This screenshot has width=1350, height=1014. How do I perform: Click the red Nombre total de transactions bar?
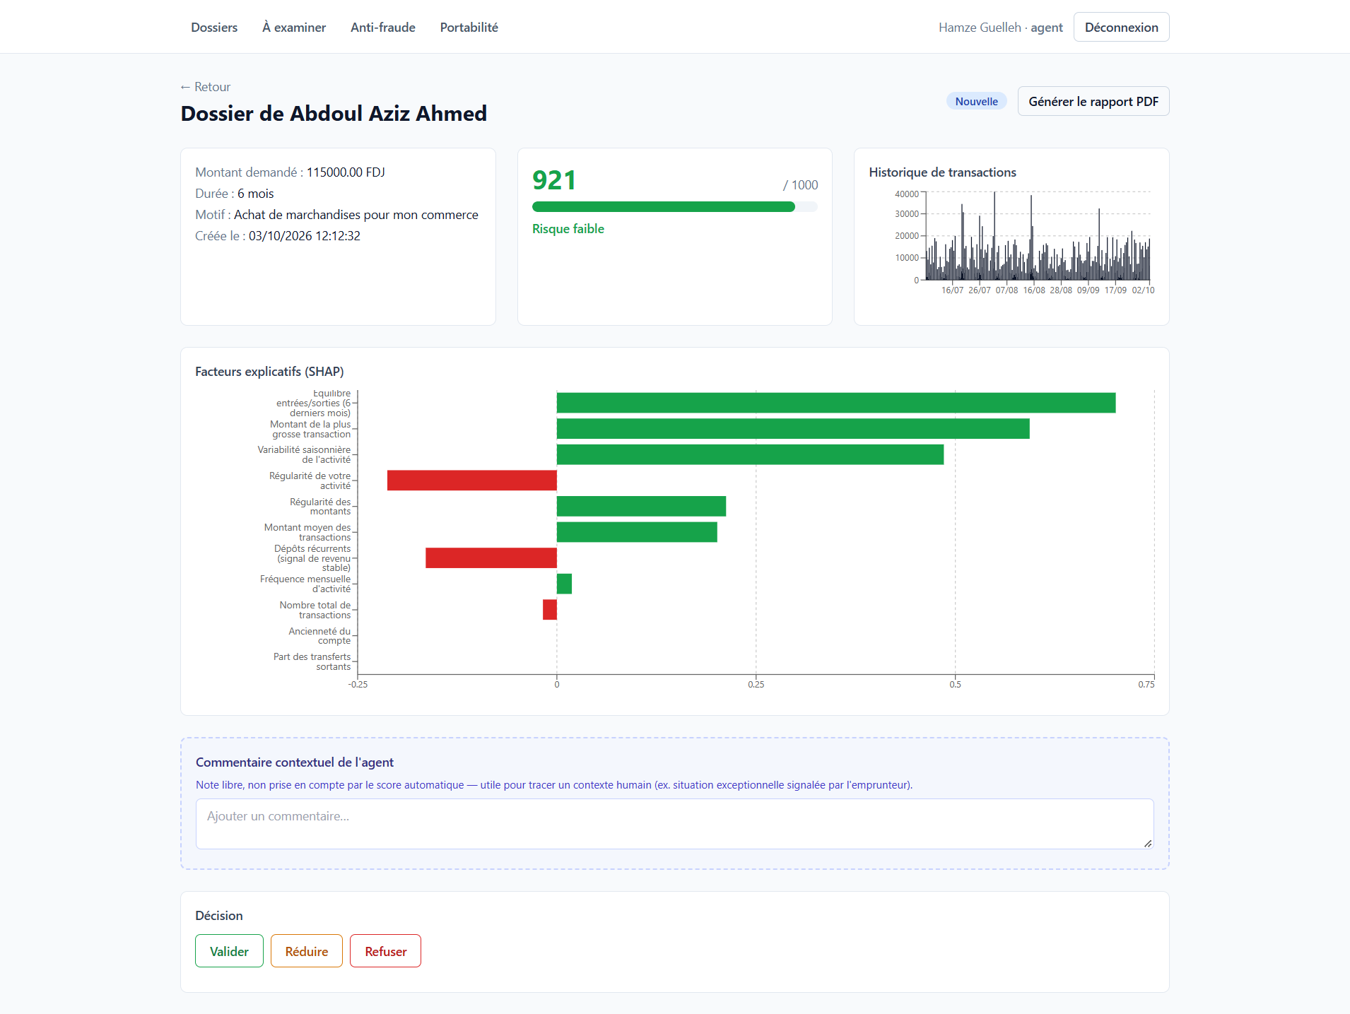(550, 609)
